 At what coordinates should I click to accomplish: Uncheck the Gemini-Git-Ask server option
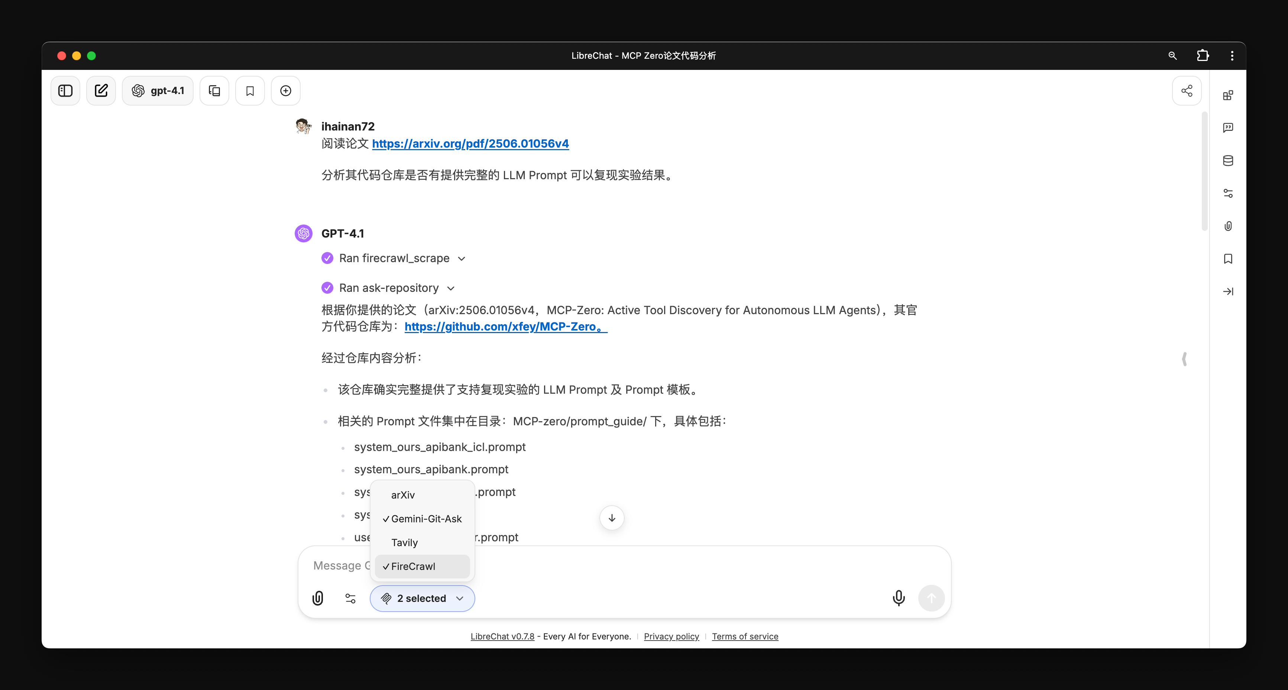[x=422, y=519]
